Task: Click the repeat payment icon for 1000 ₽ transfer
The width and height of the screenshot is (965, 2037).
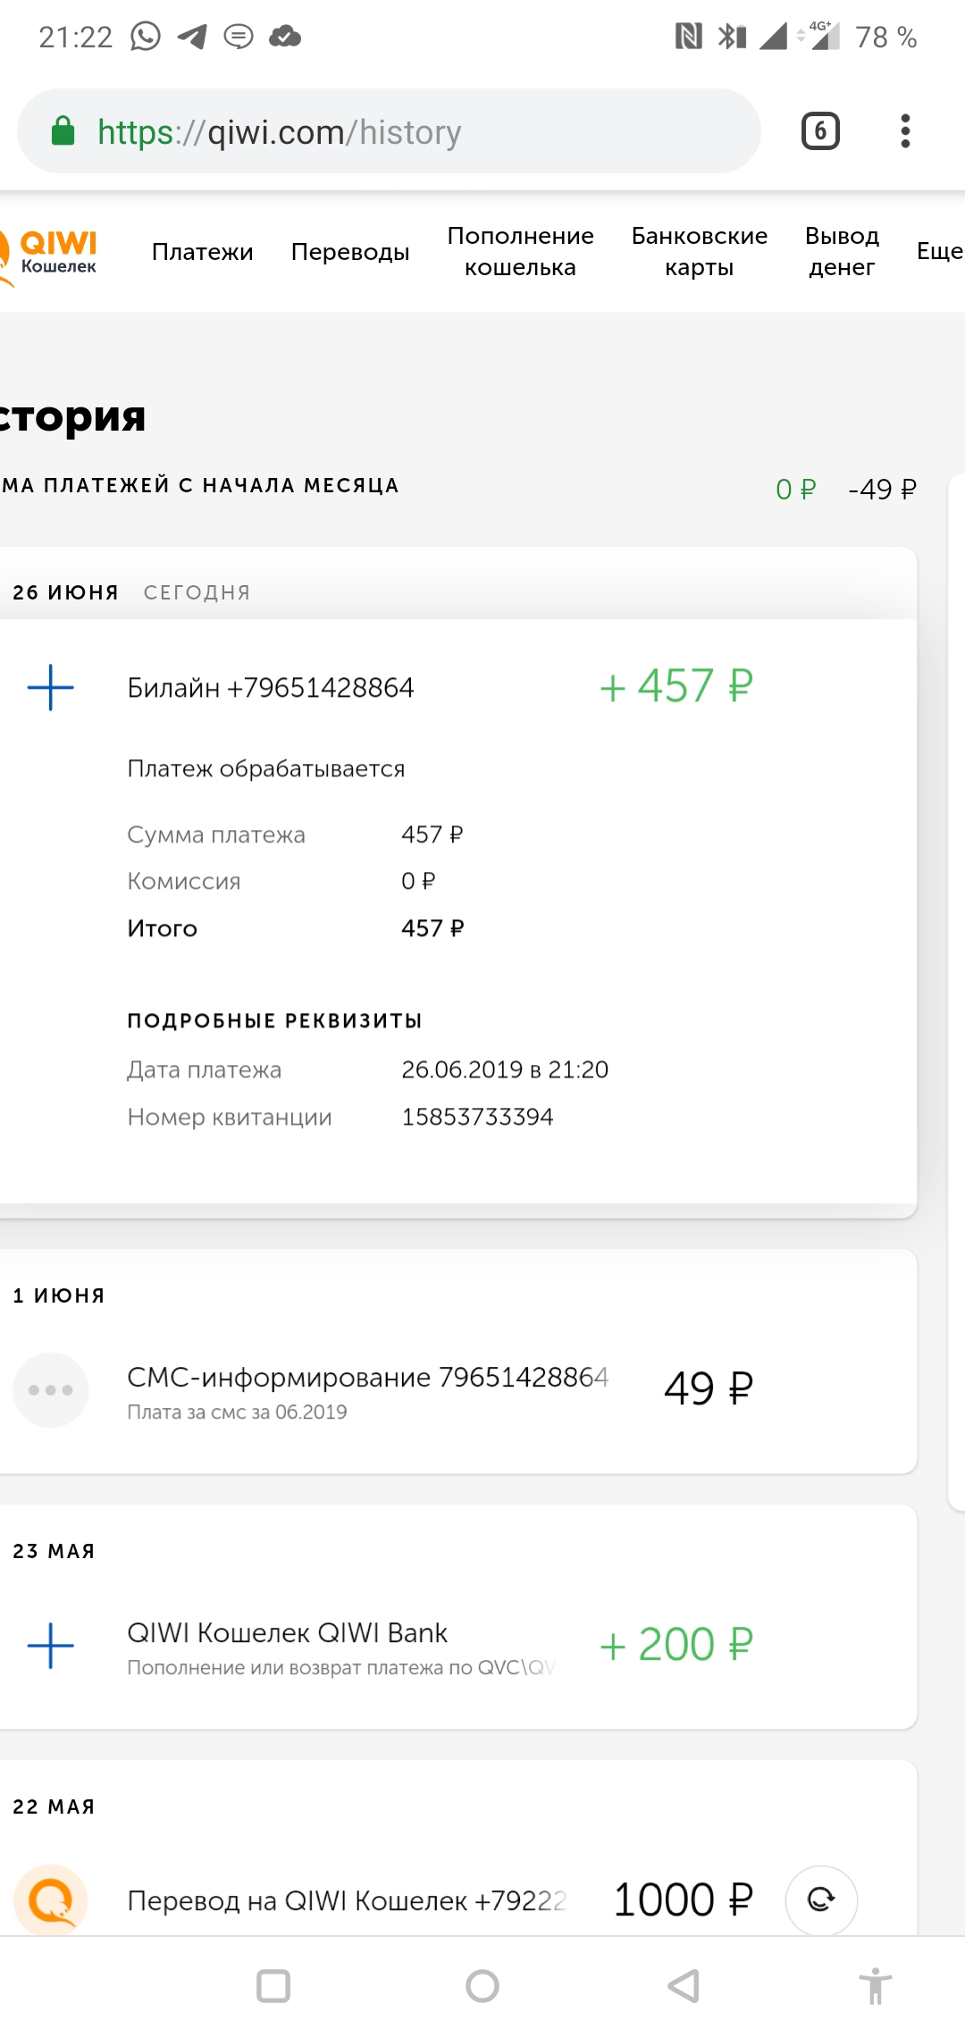Action: (x=820, y=1899)
